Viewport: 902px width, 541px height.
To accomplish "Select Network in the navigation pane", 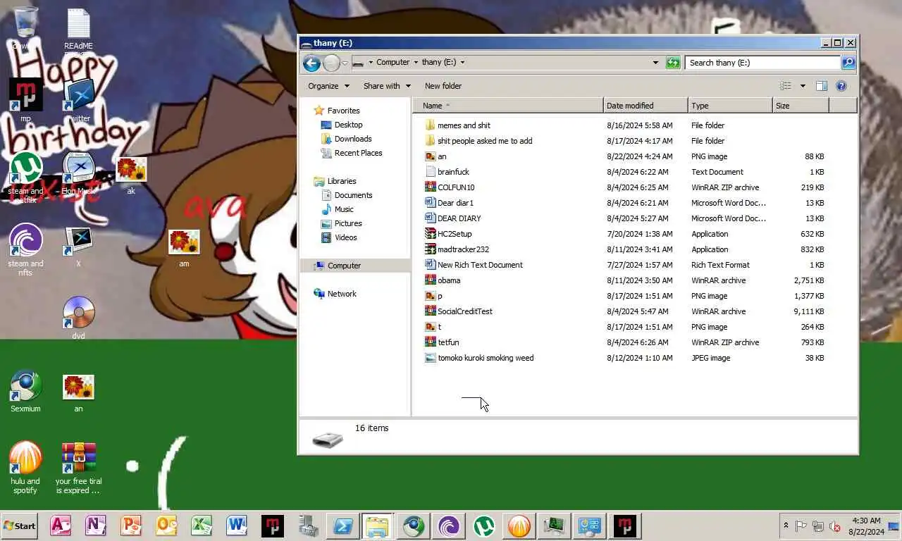I will [x=342, y=294].
